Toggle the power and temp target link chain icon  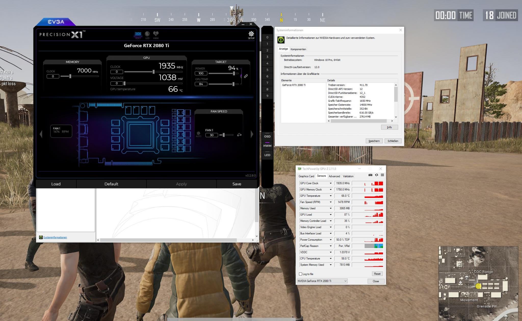(246, 76)
